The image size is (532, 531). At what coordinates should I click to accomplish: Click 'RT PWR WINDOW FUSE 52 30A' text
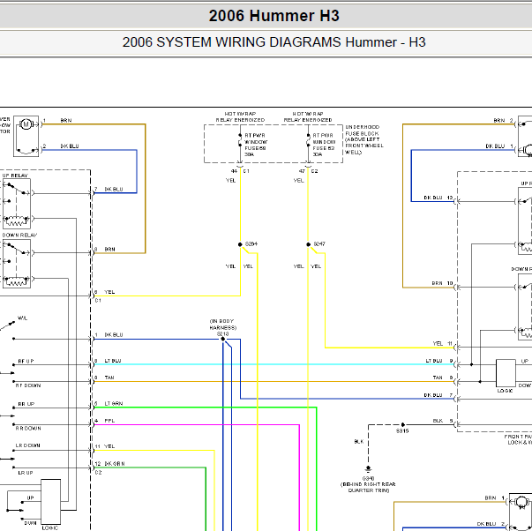tap(324, 145)
